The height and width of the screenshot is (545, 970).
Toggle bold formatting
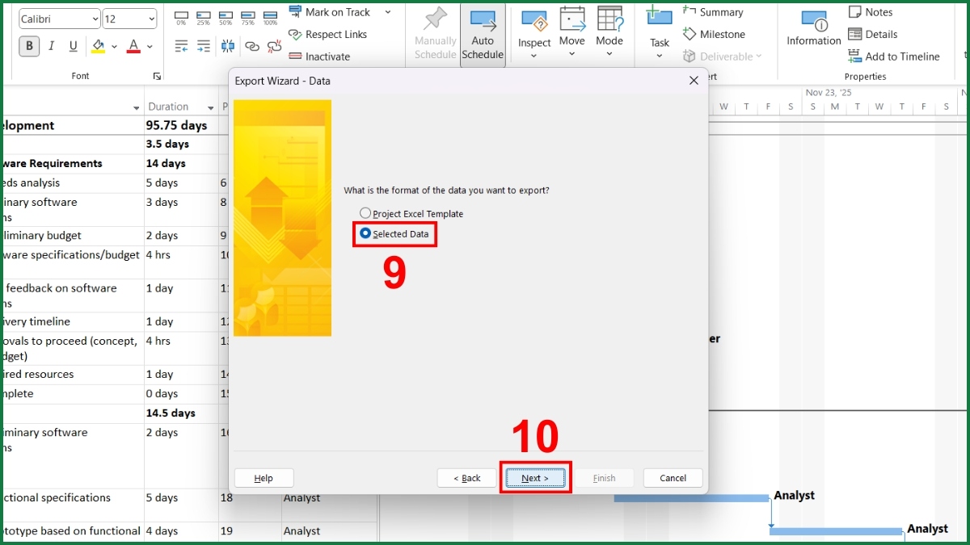29,46
